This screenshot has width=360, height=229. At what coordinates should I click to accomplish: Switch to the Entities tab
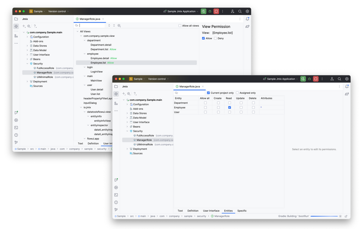click(229, 211)
